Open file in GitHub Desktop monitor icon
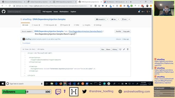Image resolution: width=175 pixels, height=98 pixels. tap(120, 49)
